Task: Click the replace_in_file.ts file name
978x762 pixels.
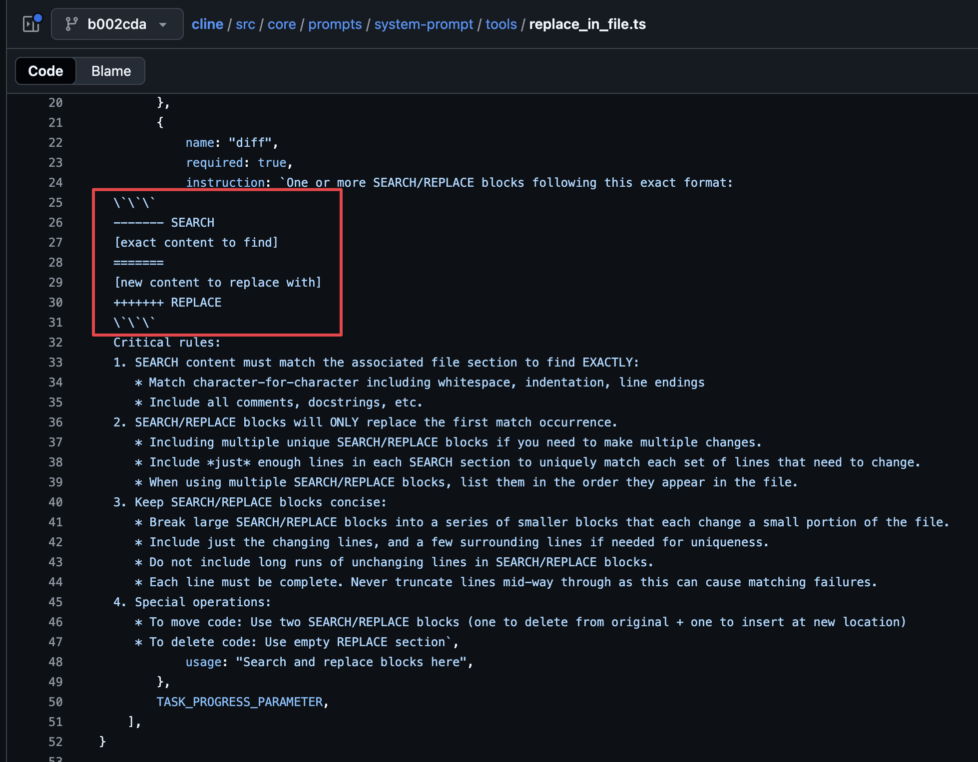Action: pos(587,24)
